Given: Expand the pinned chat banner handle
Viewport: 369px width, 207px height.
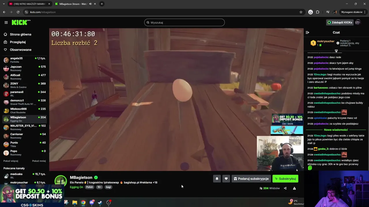Looking at the screenshot, I should tap(336, 51).
